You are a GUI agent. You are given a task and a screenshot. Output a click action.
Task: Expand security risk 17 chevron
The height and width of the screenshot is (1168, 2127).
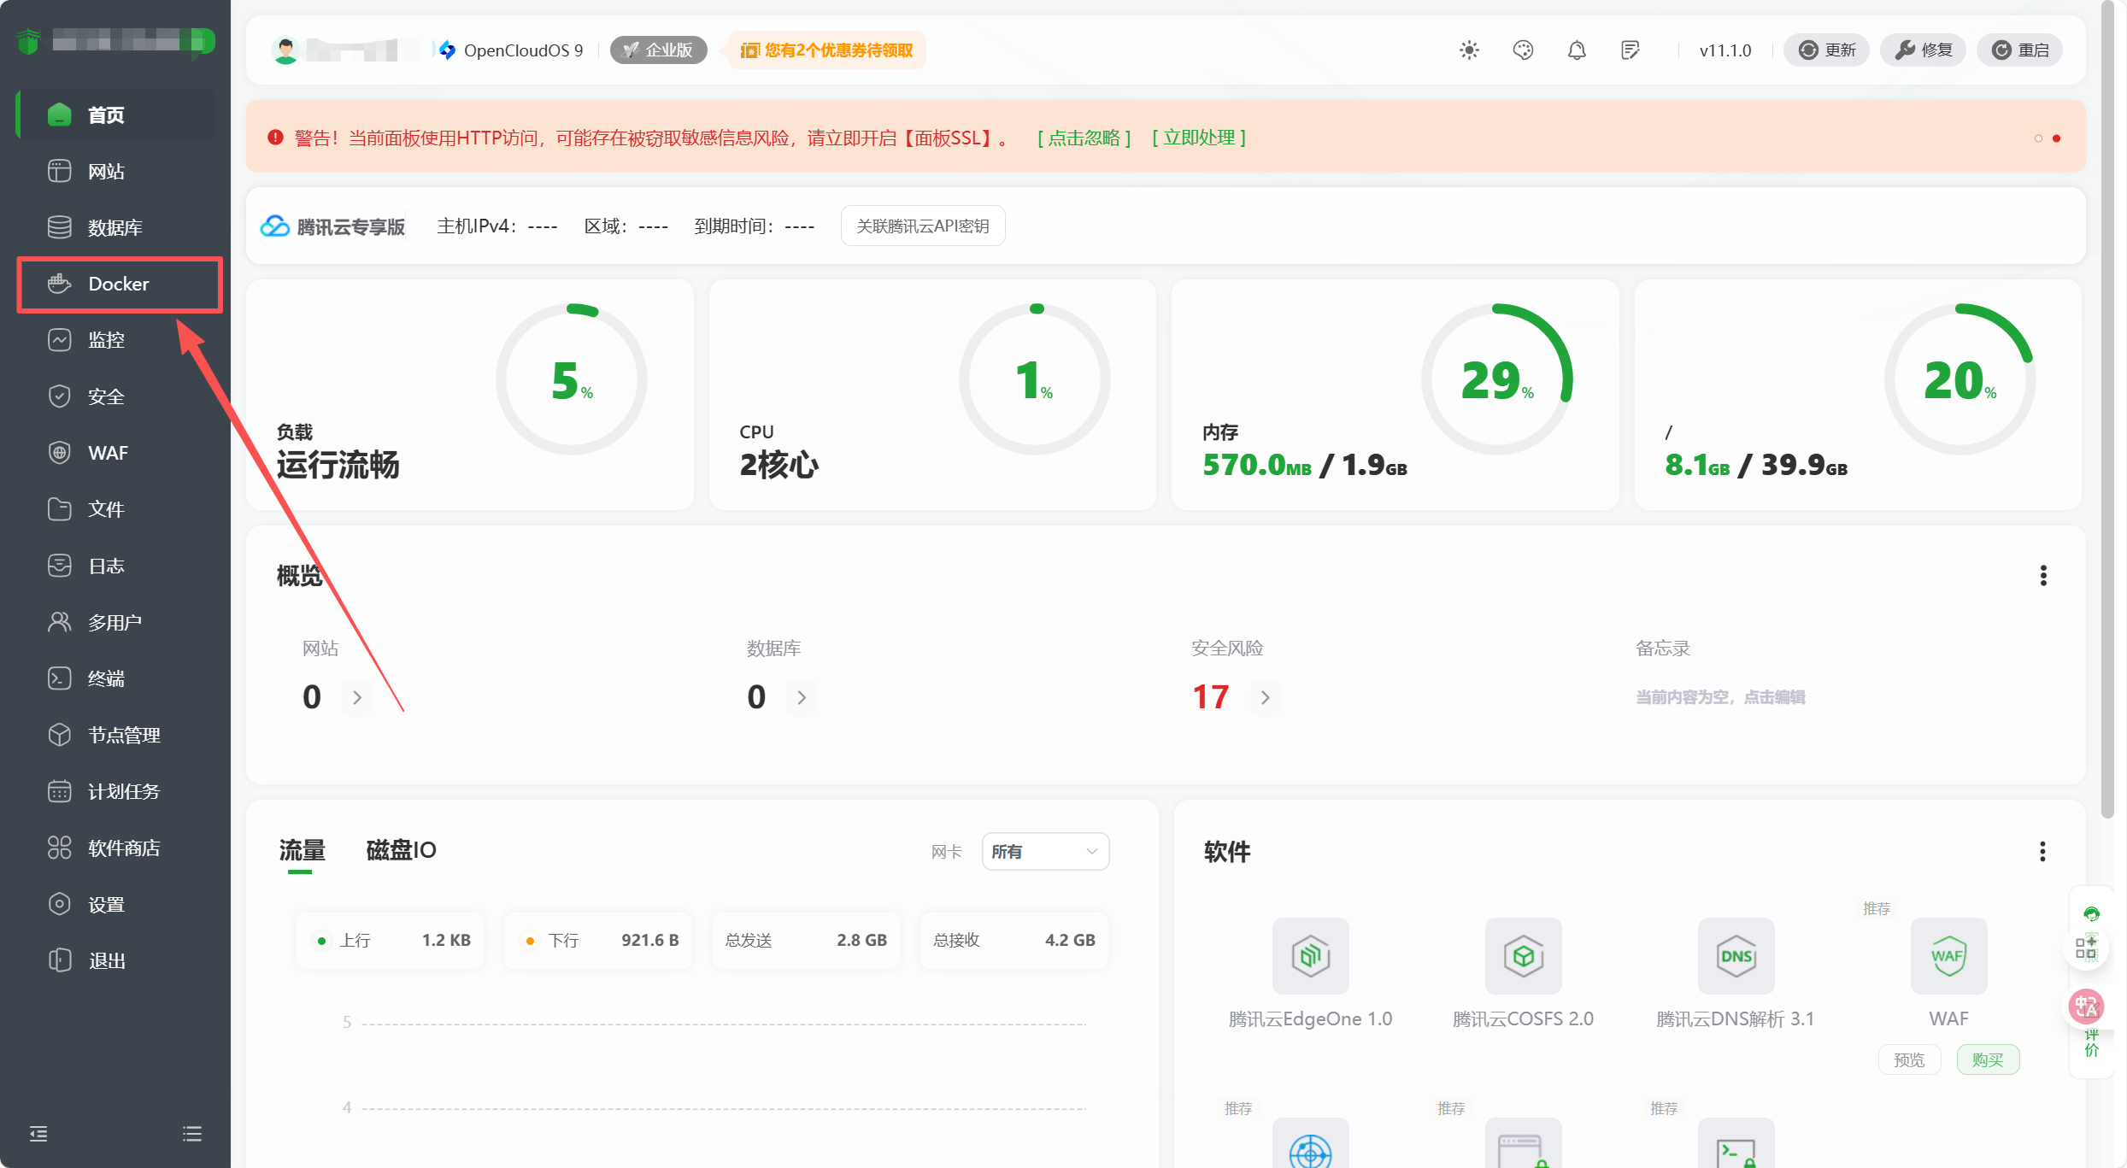click(x=1265, y=697)
